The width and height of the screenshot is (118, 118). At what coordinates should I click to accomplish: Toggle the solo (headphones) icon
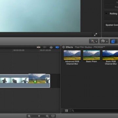[x=51, y=47]
